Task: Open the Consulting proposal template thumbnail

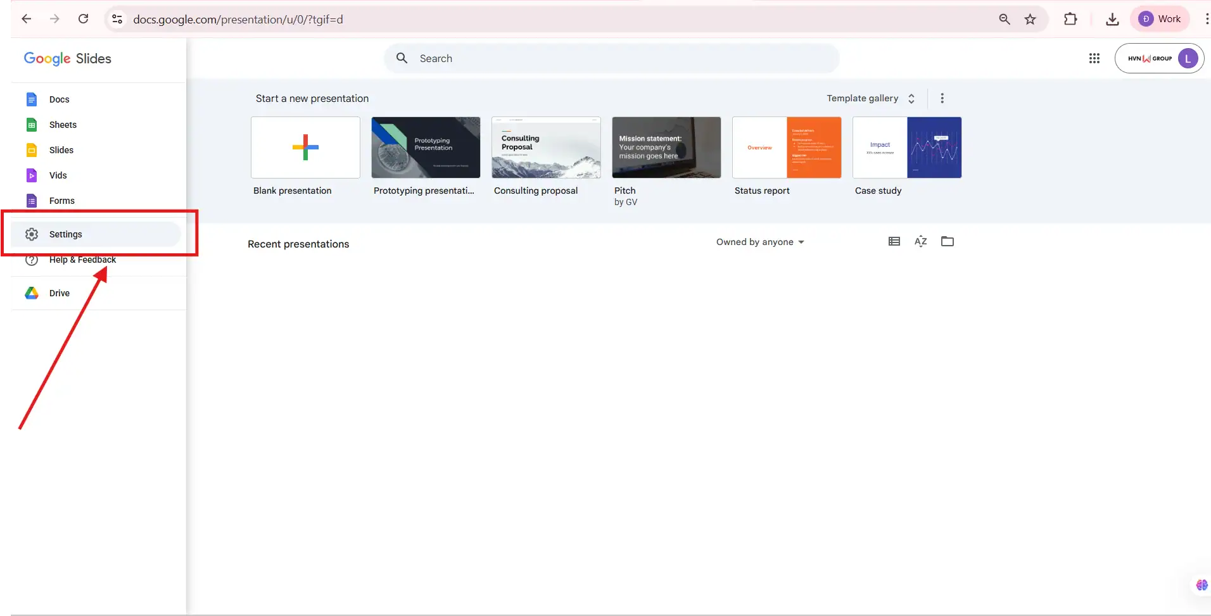Action: pyautogui.click(x=545, y=148)
